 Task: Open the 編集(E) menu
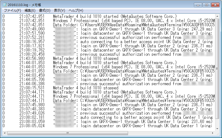click(30, 11)
